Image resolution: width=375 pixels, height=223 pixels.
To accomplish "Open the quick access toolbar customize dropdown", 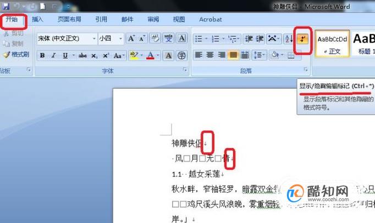I will [68, 7].
